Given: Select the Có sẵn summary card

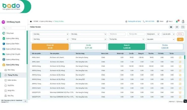Looking at the screenshot, I should [x=88, y=47].
